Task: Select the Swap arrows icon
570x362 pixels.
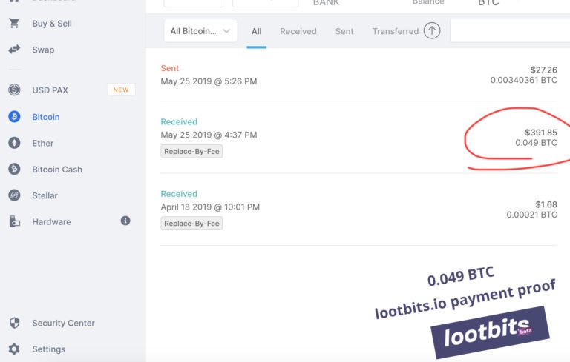Action: coord(14,50)
